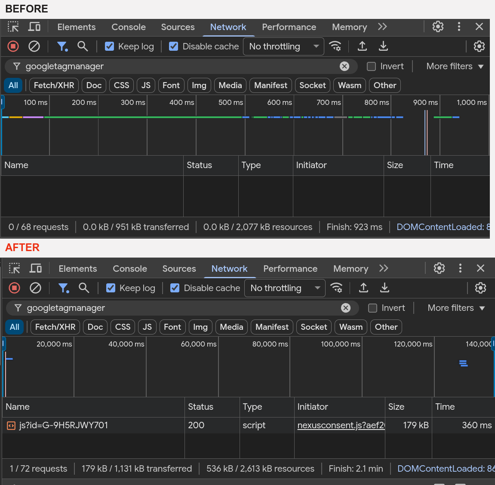Screen dimensions: 495x485
Task: Filter by Fetch/XHR in BEFORE panel
Action: tap(54, 86)
